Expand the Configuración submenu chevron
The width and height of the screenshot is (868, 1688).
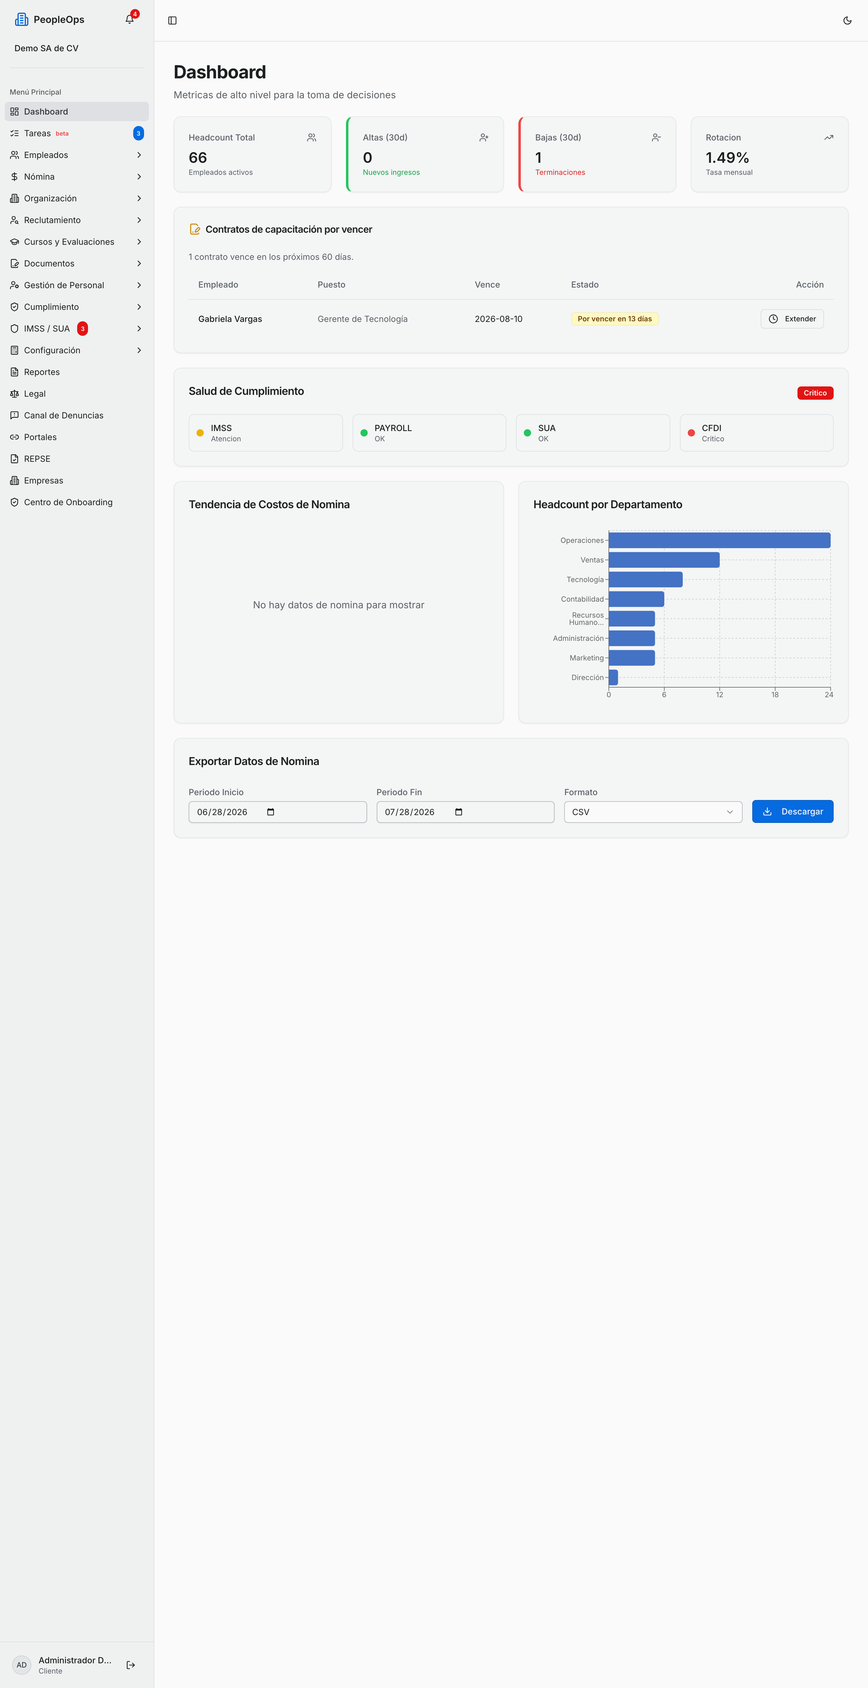pos(139,351)
